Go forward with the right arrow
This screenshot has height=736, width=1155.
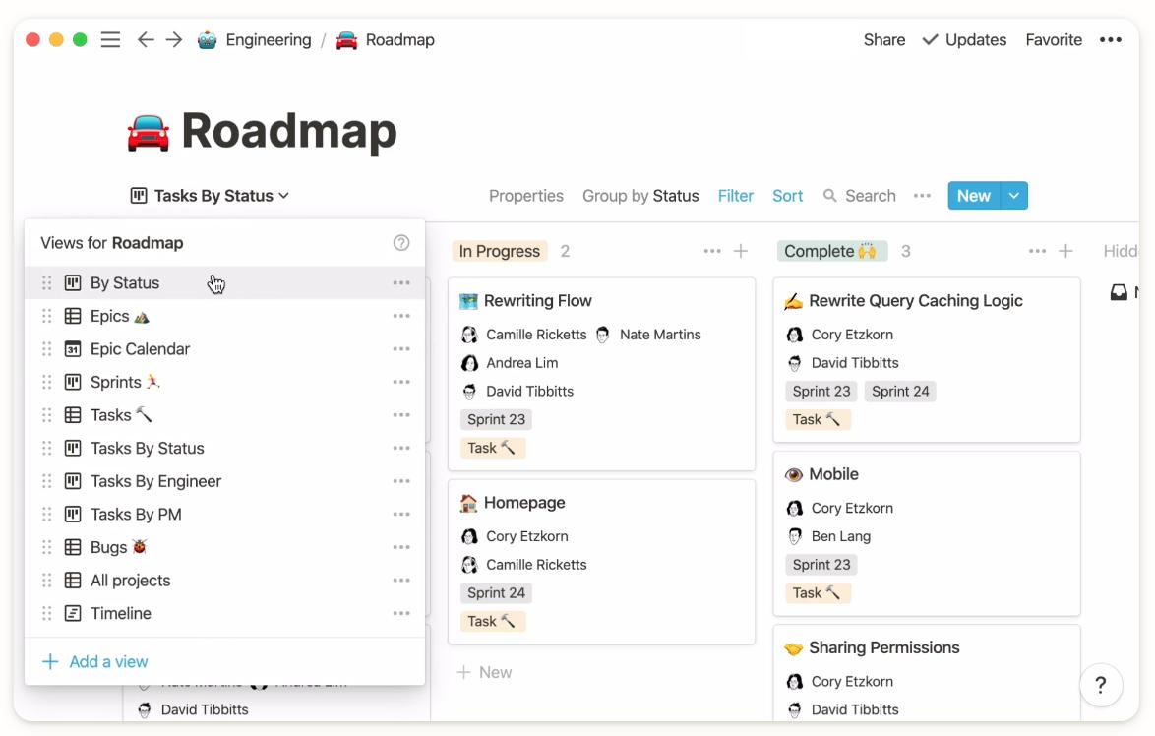tap(174, 40)
